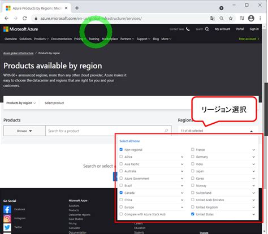This screenshot has height=234, width=268.
Task: Expand the Canada region chevron
Action: 182,193
